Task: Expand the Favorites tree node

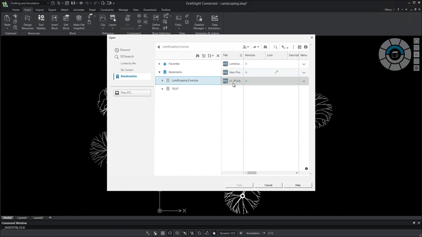Action: (x=159, y=64)
